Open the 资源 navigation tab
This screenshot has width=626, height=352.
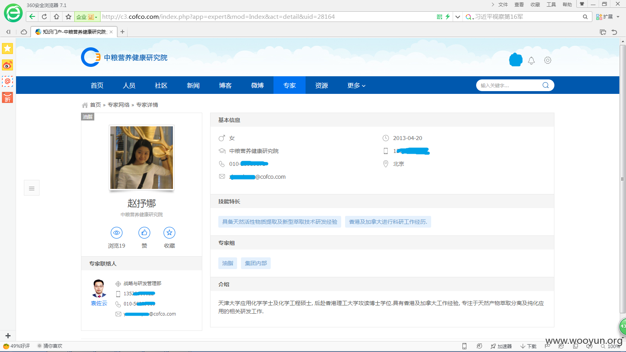(322, 85)
